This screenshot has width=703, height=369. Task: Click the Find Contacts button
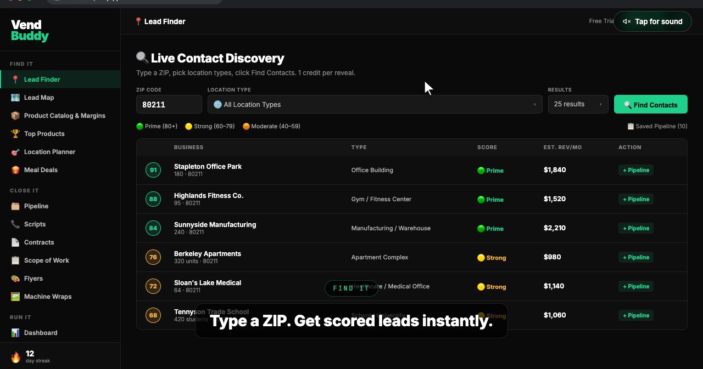[x=651, y=105]
